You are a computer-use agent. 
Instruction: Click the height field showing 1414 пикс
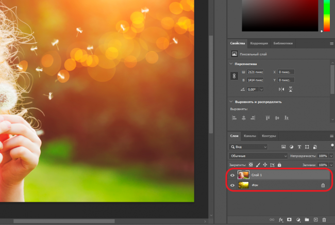pyautogui.click(x=255, y=80)
